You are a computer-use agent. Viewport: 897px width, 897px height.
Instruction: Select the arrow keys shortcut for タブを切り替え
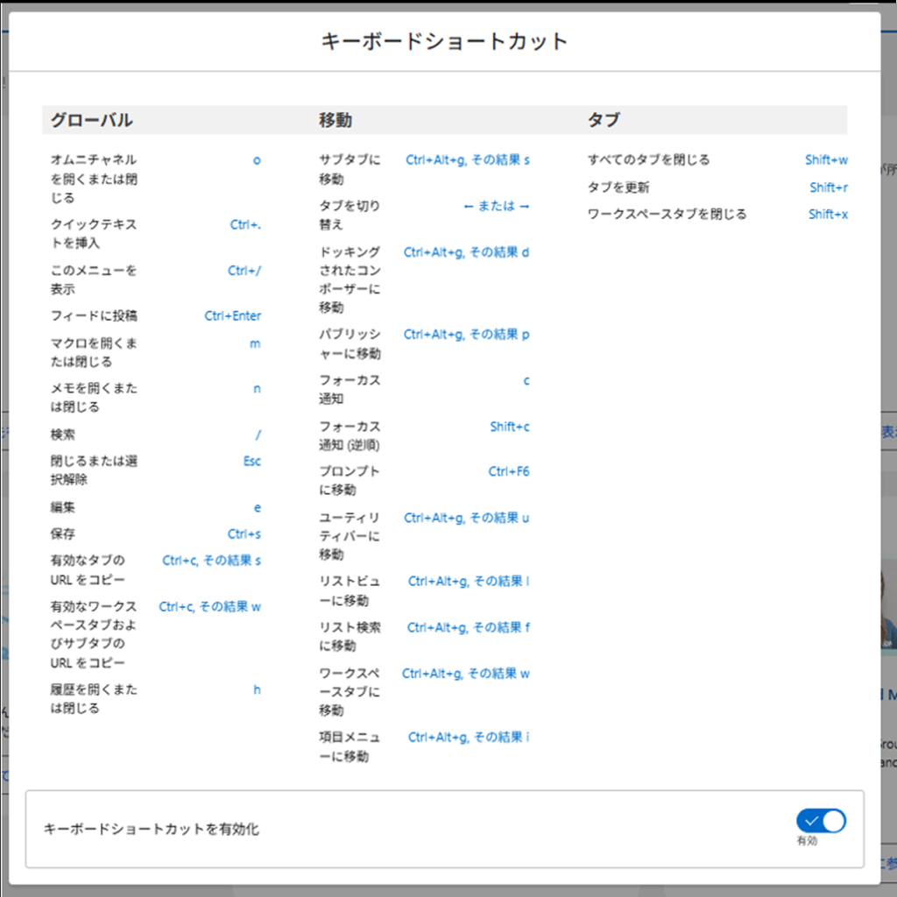[x=497, y=207]
